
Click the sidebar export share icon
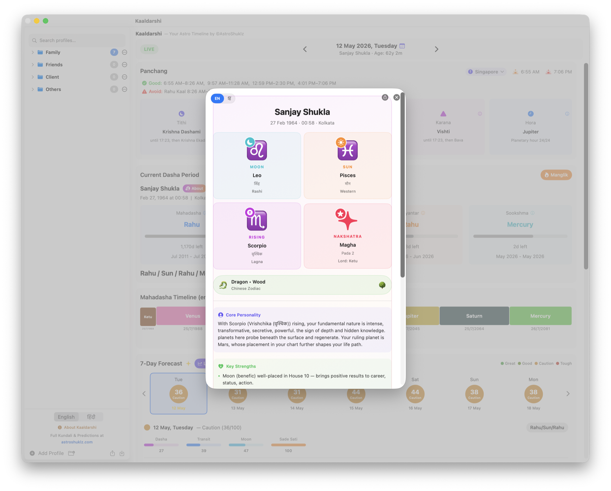[112, 453]
